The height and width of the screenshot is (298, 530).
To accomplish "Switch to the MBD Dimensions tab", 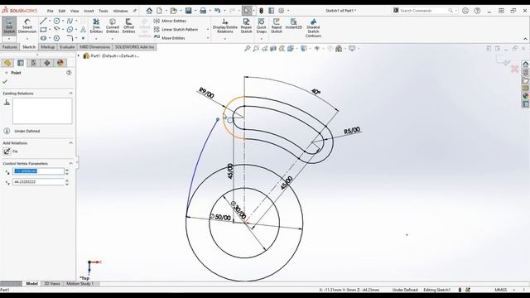I will (x=95, y=47).
